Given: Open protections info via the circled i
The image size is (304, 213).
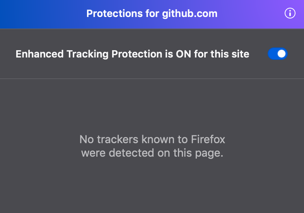Looking at the screenshot, I should coord(290,14).
